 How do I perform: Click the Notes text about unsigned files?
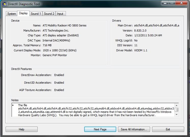[x=96, y=110]
